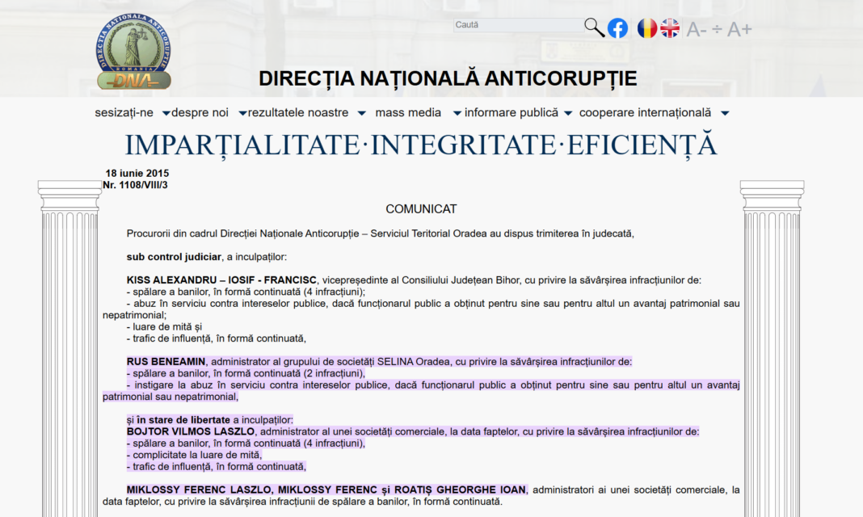Decrease font size with A- button

tap(696, 30)
